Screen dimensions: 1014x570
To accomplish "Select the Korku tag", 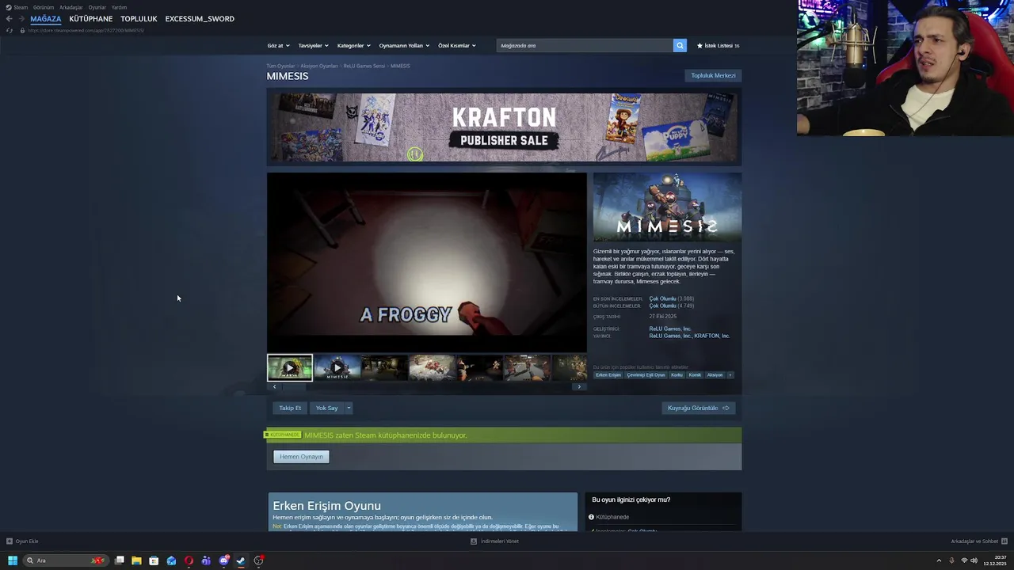I will coord(677,375).
